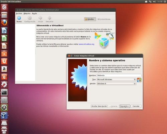167x134 pixels.
Task: Open the Software Updater launcher icon
Action: (4, 108)
